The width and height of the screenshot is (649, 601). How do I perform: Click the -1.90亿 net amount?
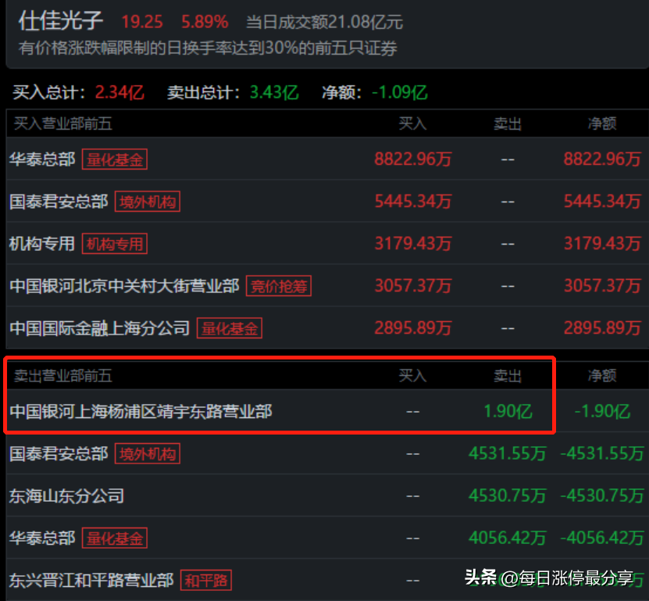click(602, 411)
